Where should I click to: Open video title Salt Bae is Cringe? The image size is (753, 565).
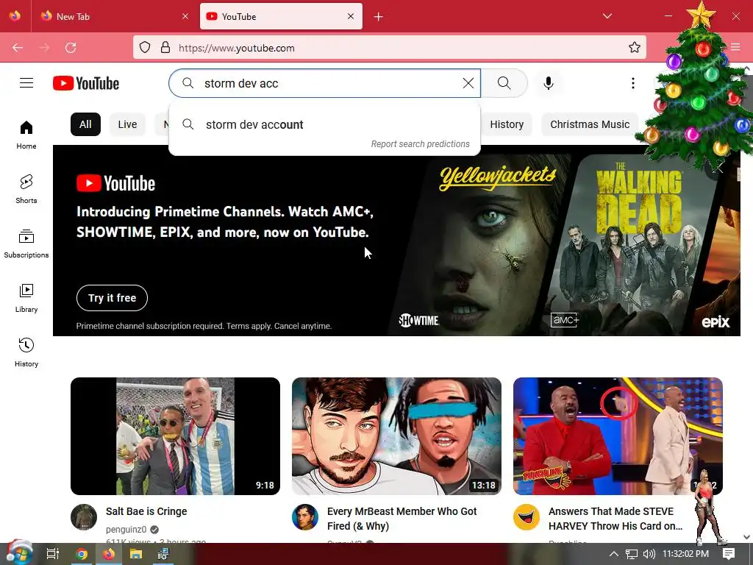point(146,511)
